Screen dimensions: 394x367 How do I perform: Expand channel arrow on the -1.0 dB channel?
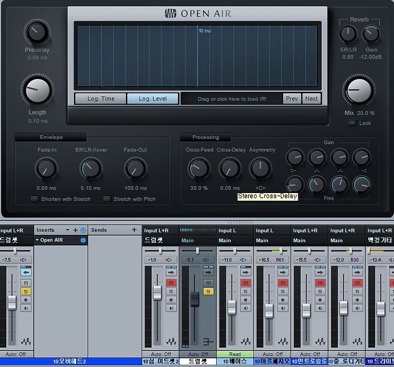[x=171, y=272]
